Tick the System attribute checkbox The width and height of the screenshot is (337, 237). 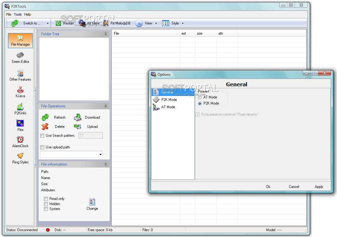pos(46,209)
